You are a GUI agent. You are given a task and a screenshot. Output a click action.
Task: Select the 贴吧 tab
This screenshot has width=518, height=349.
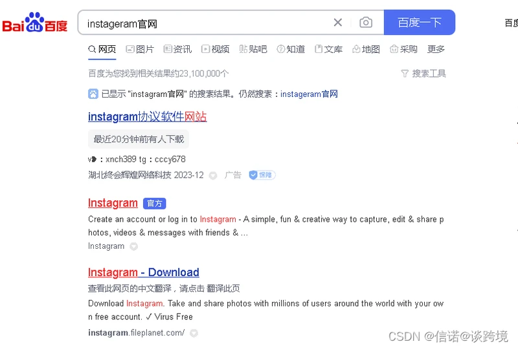click(253, 49)
